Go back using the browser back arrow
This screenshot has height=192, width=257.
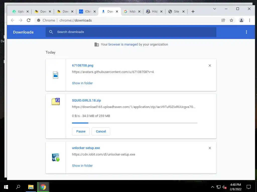pos(13,20)
